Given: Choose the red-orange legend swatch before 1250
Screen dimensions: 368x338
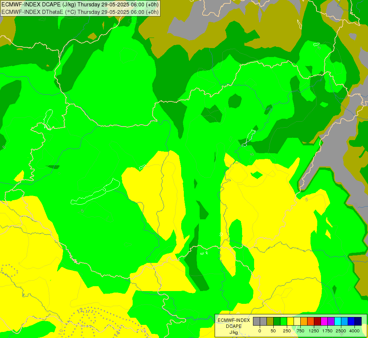Looking at the screenshot, I should (x=311, y=321).
